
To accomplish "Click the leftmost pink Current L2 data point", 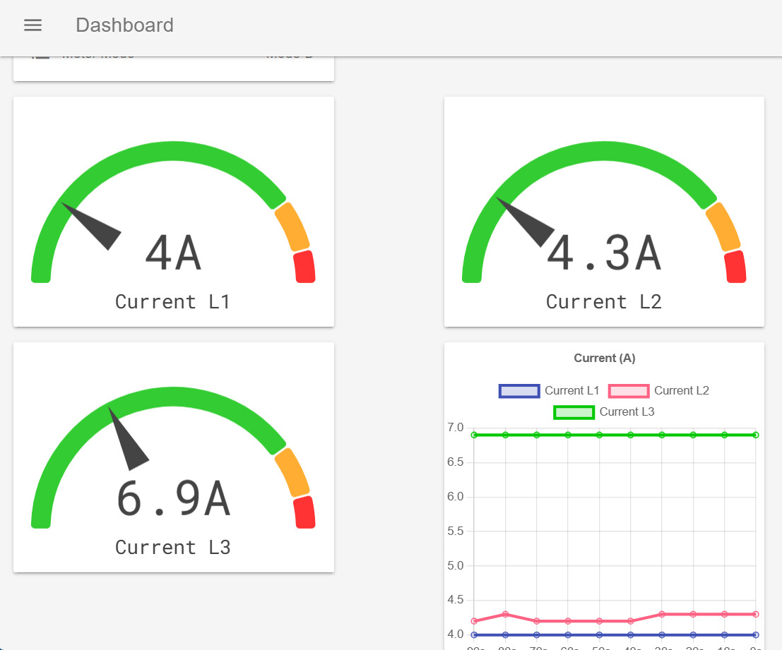I will [474, 621].
